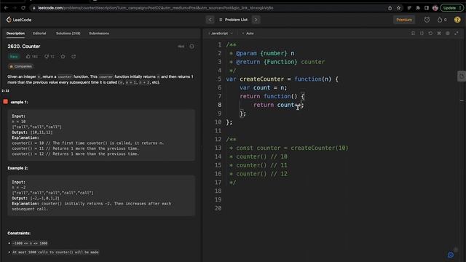Switch to the Editorial tab

click(39, 33)
